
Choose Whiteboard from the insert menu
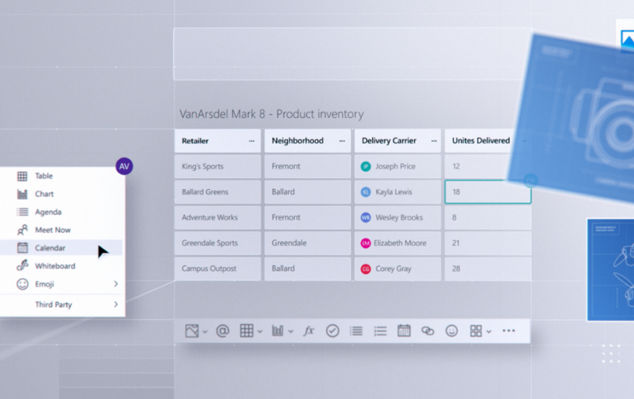tap(63, 266)
